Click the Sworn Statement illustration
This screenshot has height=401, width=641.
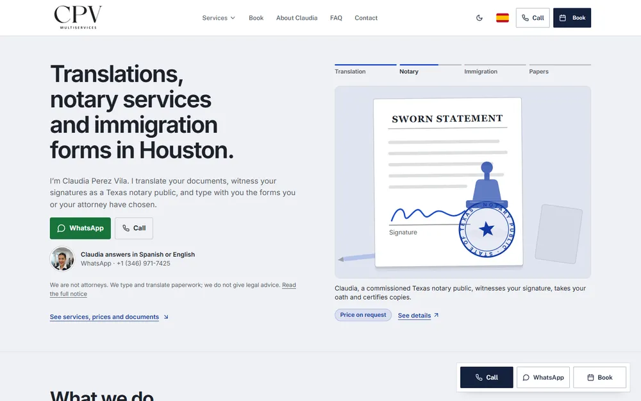point(463,182)
